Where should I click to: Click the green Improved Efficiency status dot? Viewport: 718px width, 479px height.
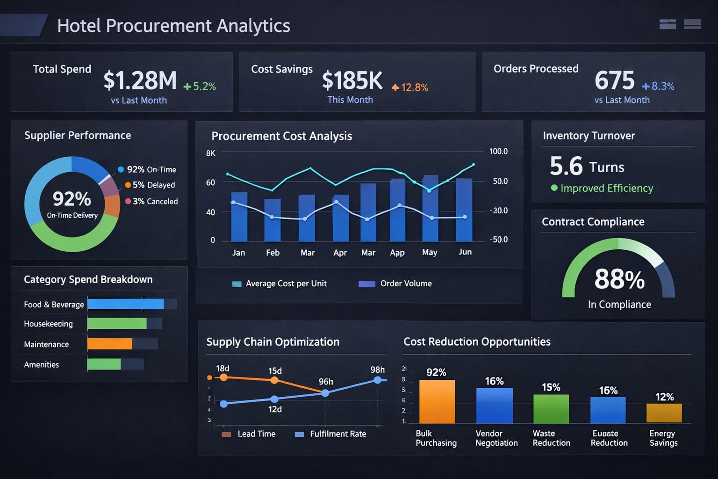(554, 188)
